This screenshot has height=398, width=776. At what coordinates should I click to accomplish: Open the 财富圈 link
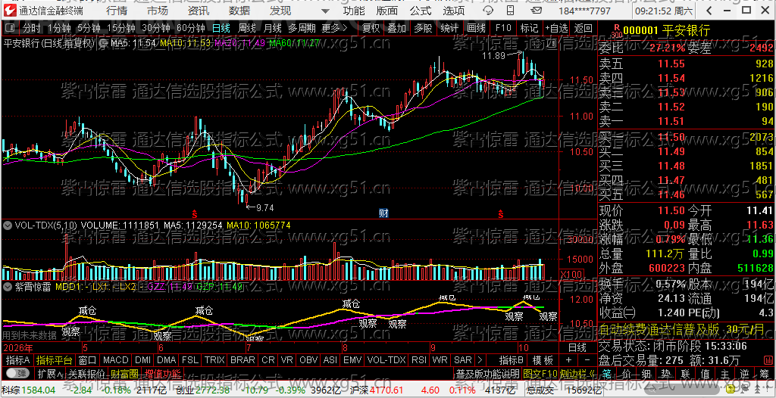tap(124, 373)
